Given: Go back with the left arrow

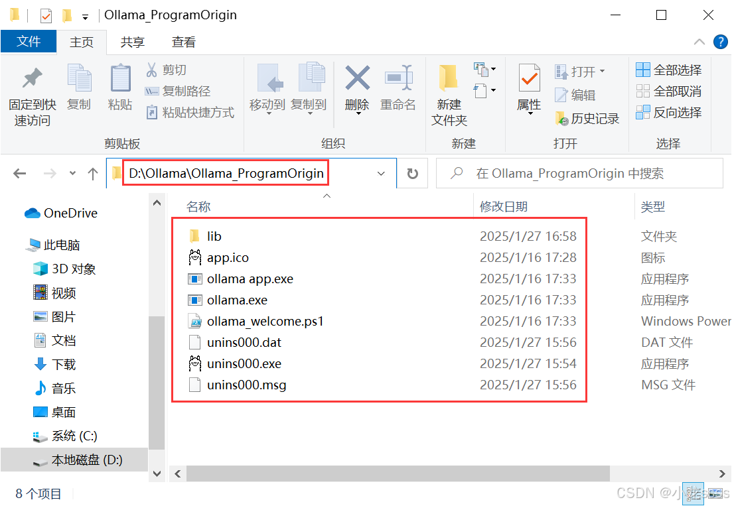Looking at the screenshot, I should pos(20,174).
